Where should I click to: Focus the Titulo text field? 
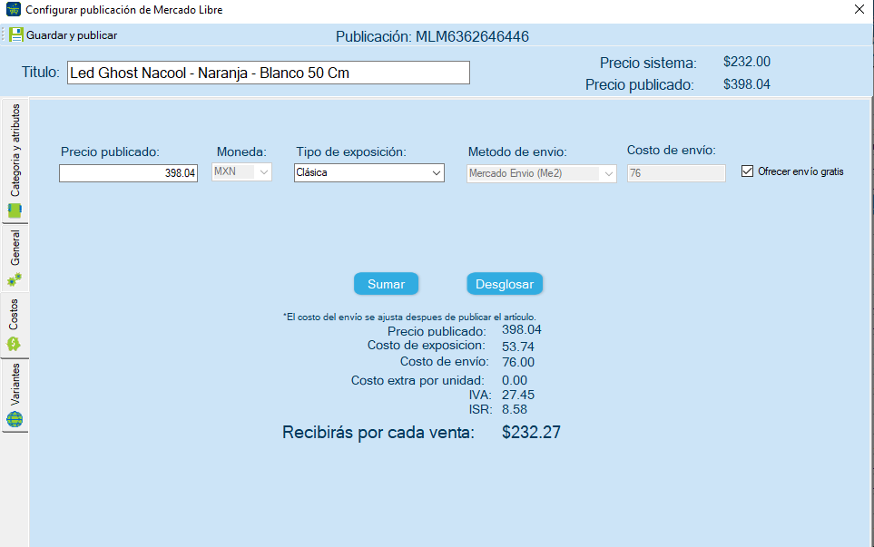(x=268, y=73)
